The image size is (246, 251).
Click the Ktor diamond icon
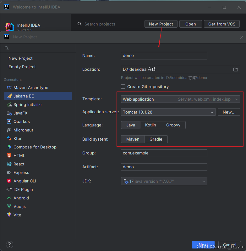[9, 138]
